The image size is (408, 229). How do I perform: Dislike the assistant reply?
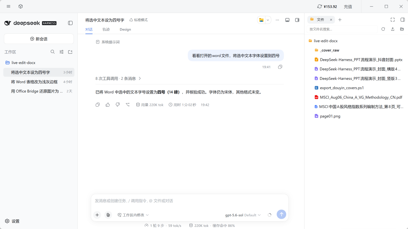pyautogui.click(x=118, y=105)
